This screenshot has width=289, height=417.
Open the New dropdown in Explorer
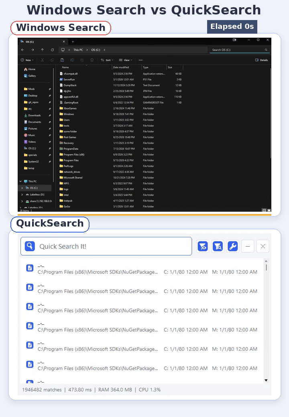27,60
